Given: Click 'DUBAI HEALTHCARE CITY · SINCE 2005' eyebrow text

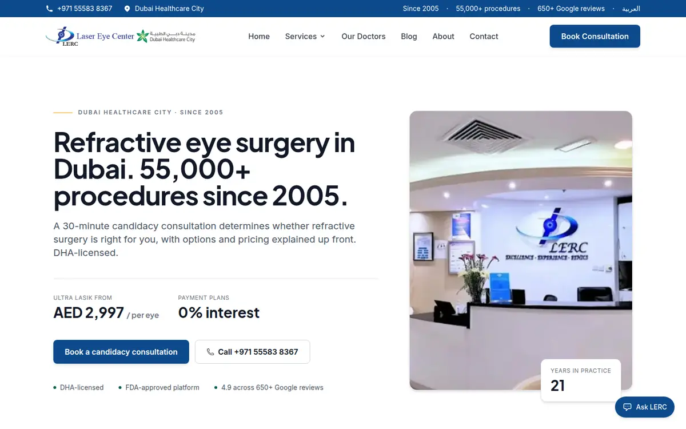Looking at the screenshot, I should pos(150,112).
